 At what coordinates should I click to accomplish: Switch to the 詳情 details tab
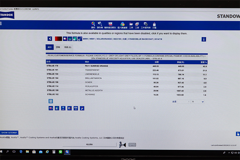(x=58, y=47)
